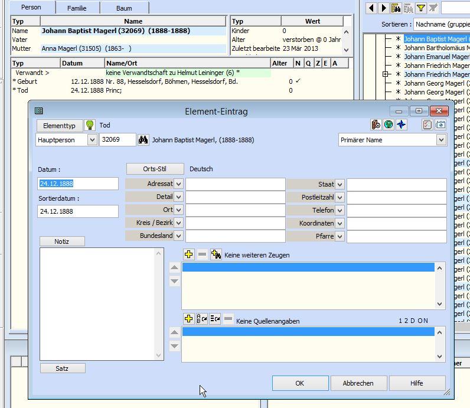Select the Geburt 12.12.1888 event row

pyautogui.click(x=181, y=81)
